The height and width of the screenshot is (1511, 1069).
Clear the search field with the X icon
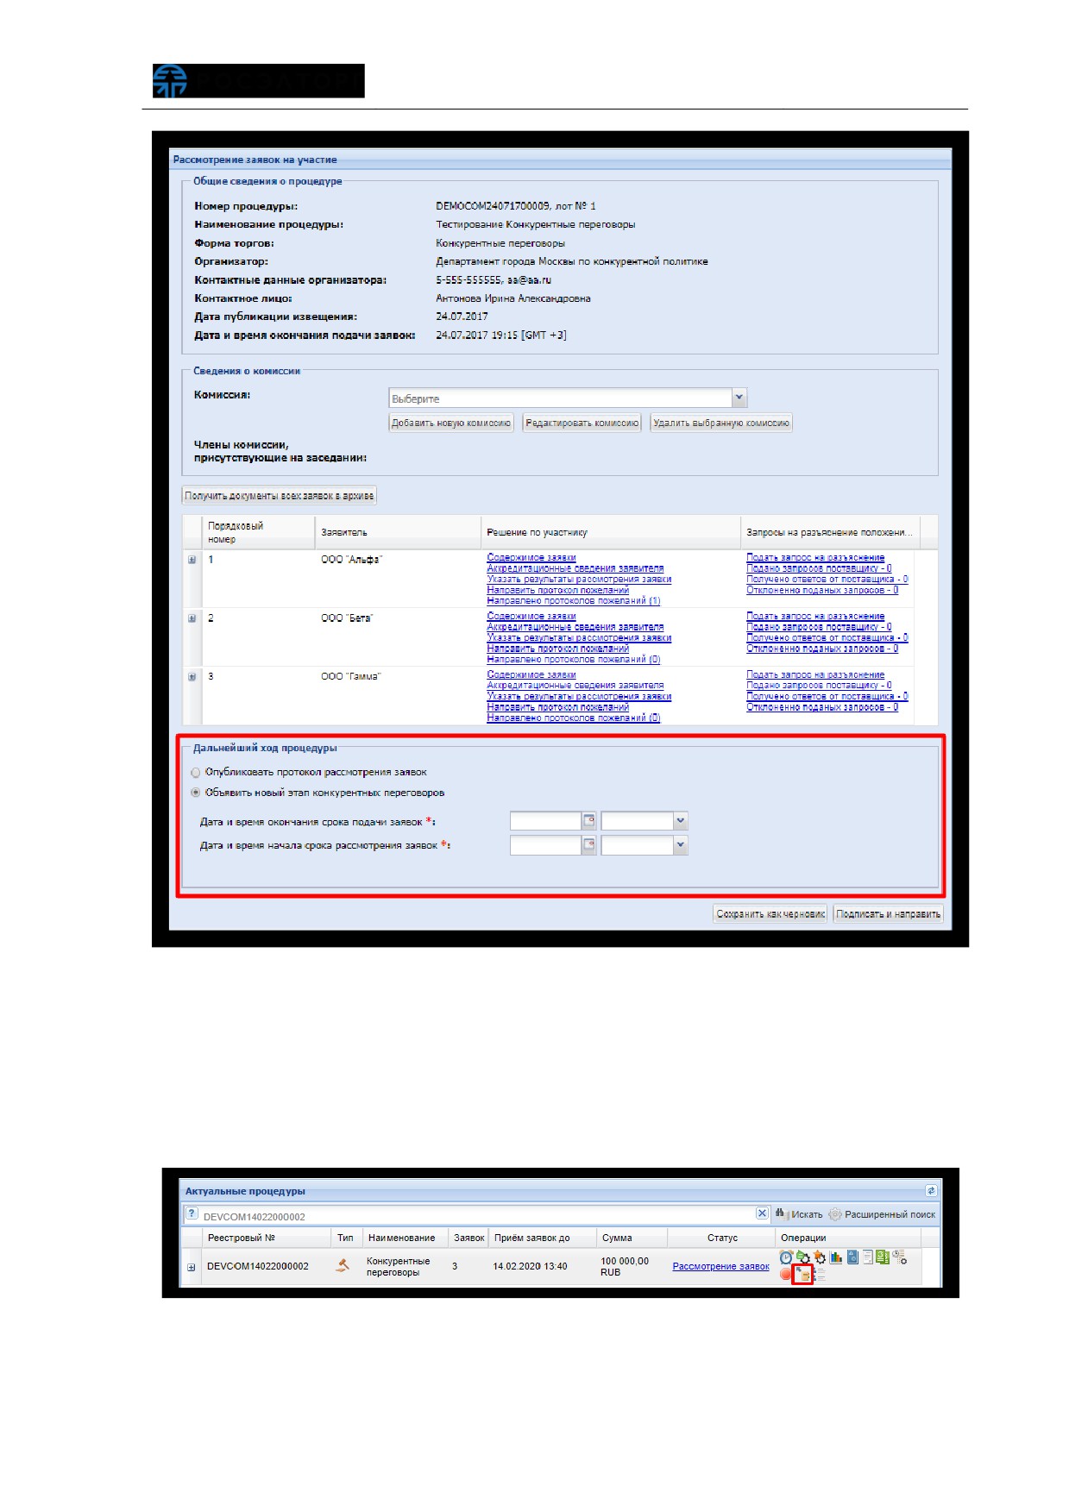(762, 1213)
